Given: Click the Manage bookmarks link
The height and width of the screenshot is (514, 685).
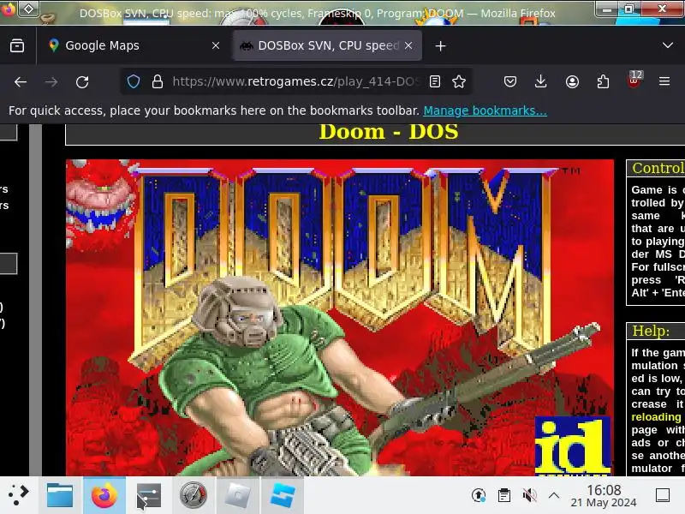Looking at the screenshot, I should coord(485,111).
